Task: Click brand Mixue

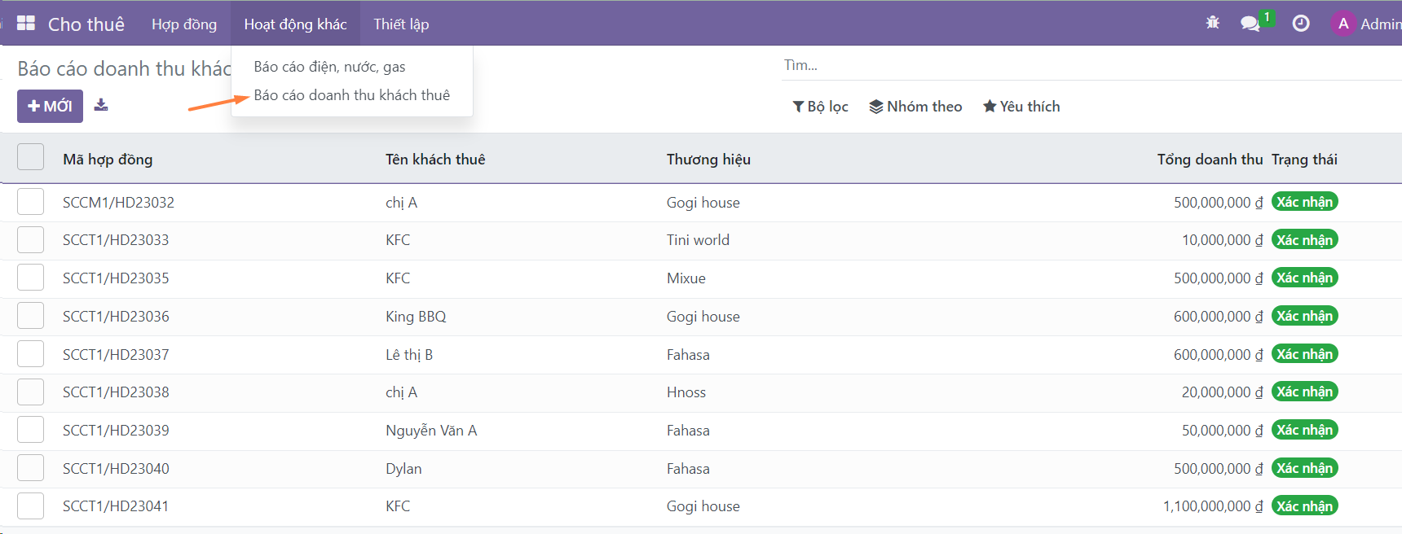Action: click(686, 278)
